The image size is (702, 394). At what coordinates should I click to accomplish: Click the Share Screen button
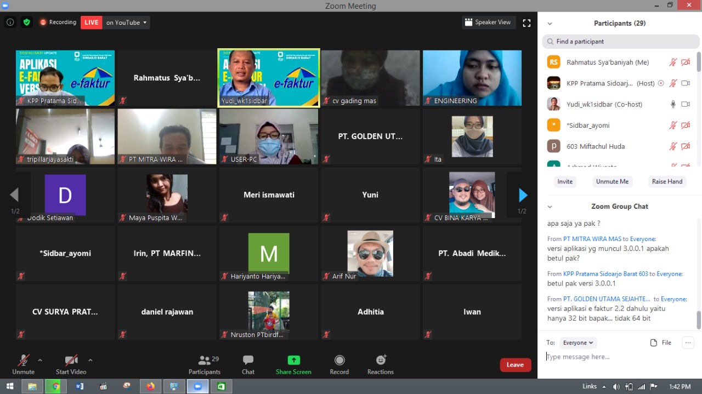(x=293, y=364)
